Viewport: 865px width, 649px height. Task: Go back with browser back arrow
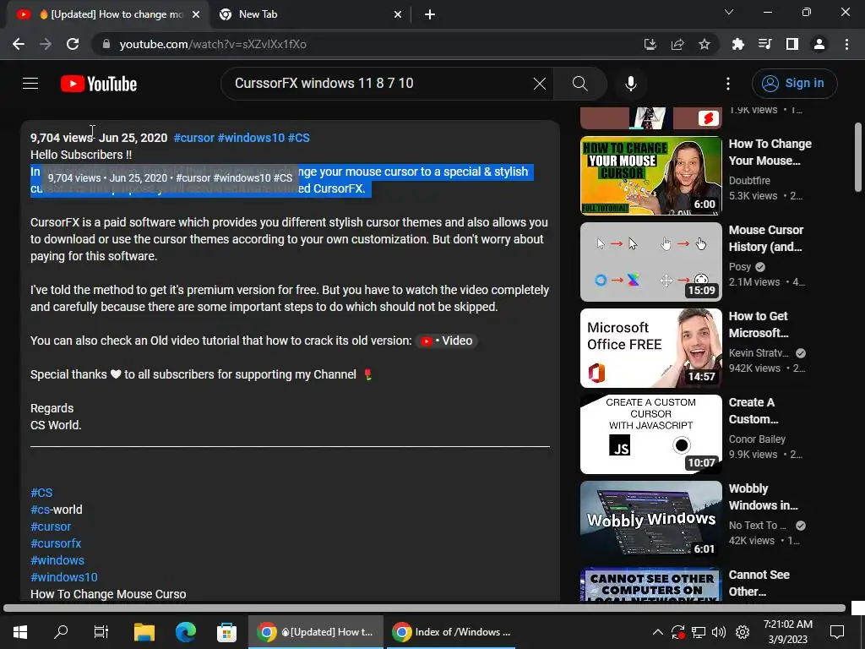coord(19,44)
